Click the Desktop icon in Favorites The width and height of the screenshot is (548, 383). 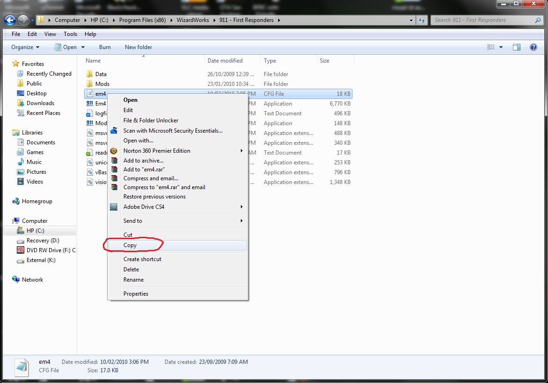coord(21,93)
